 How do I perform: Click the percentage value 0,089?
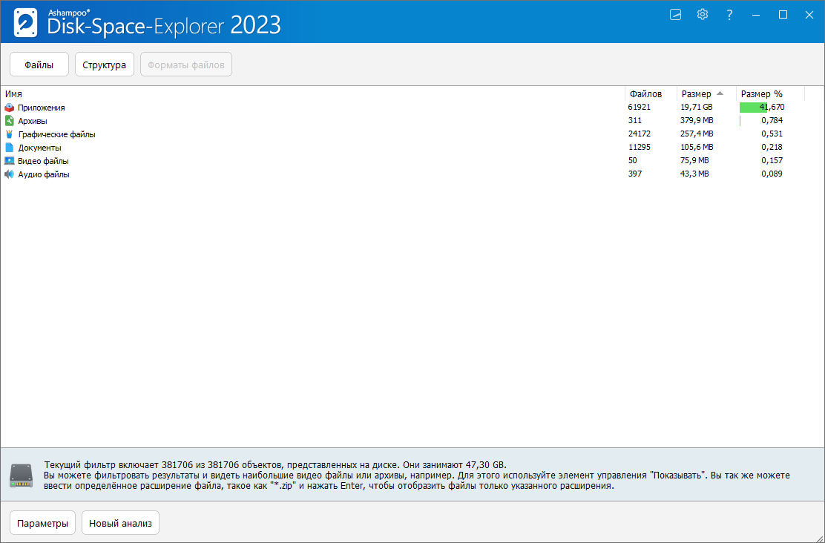[x=772, y=174]
